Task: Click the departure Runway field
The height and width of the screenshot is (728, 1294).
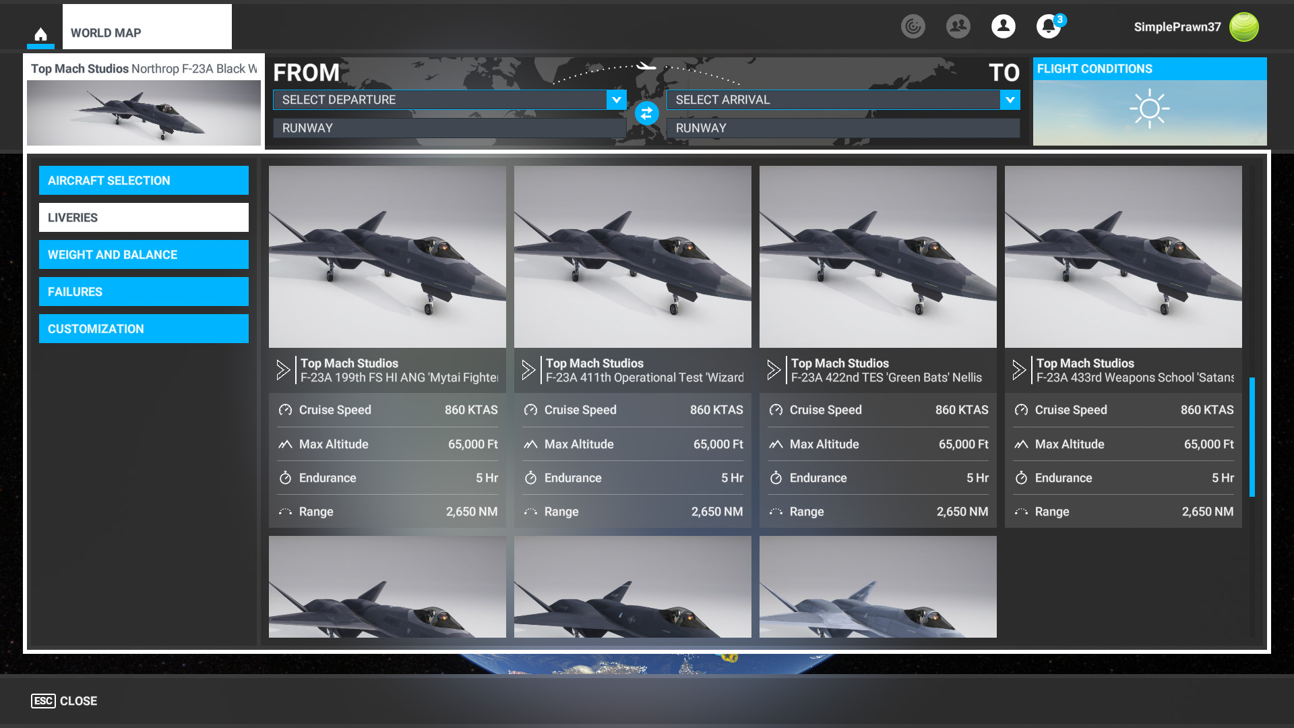Action: coord(449,128)
